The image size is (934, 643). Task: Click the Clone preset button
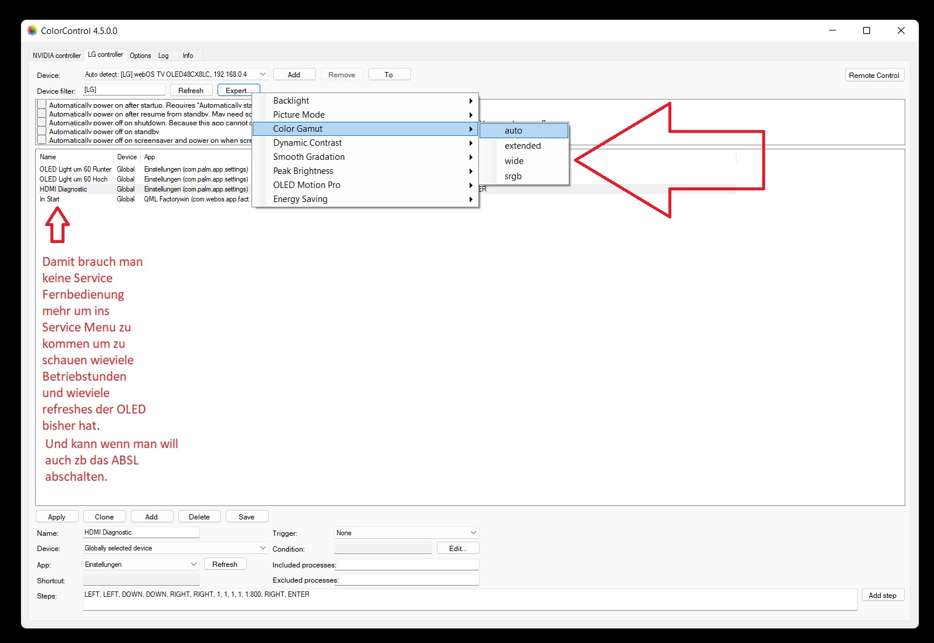(104, 517)
